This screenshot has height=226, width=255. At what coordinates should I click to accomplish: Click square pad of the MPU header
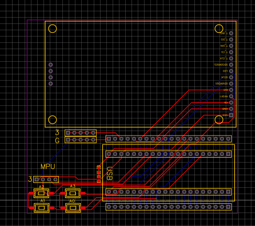tap(37, 179)
